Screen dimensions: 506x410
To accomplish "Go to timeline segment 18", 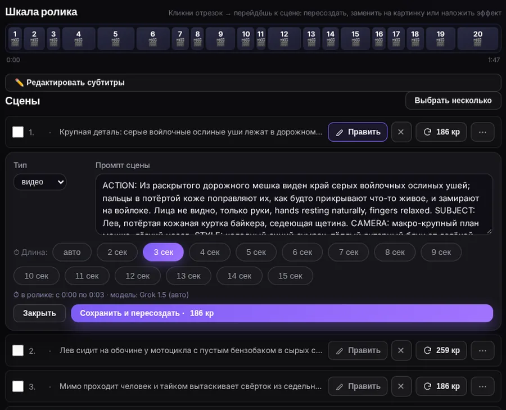I will [x=415, y=38].
